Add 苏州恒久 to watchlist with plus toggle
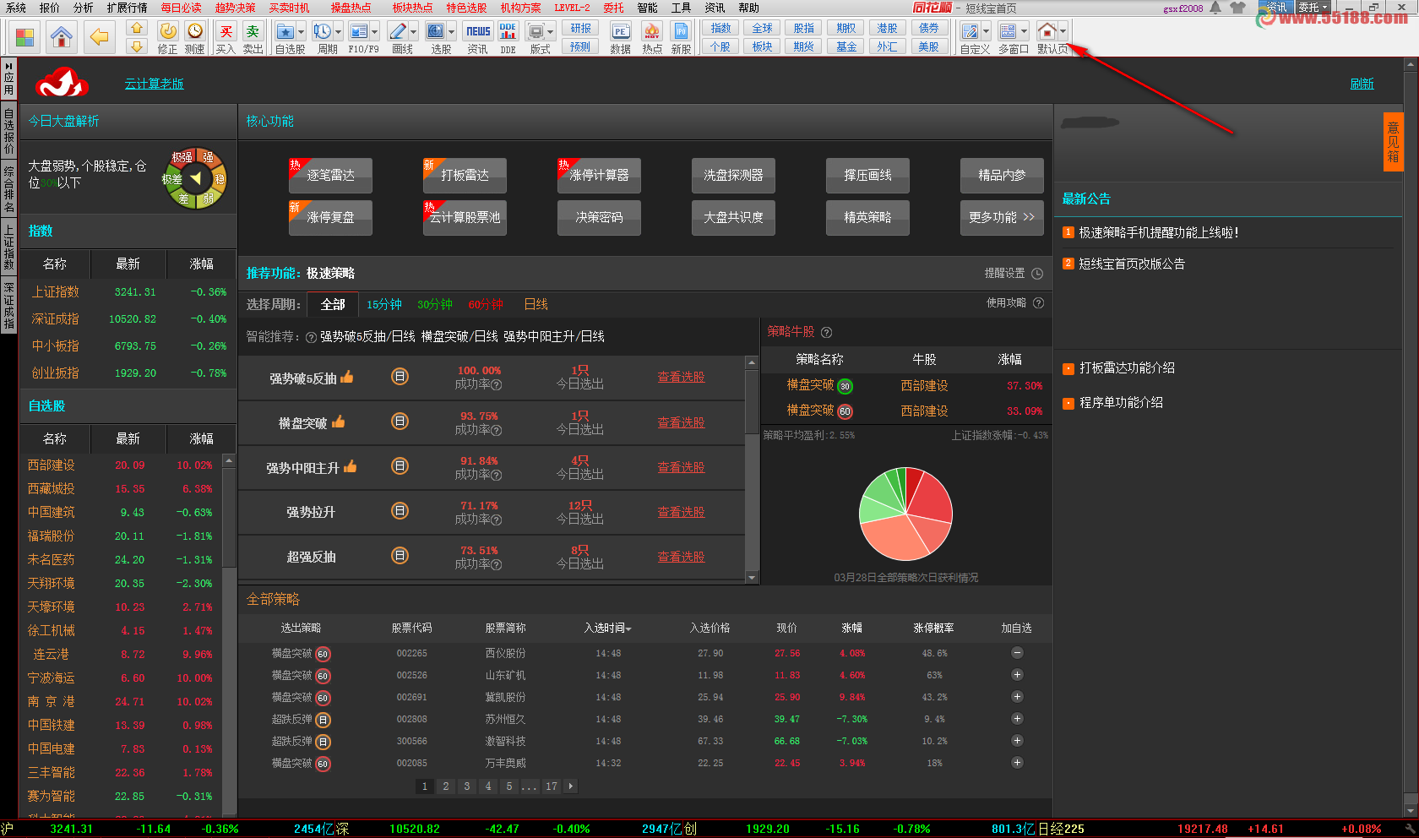 pos(1017,719)
